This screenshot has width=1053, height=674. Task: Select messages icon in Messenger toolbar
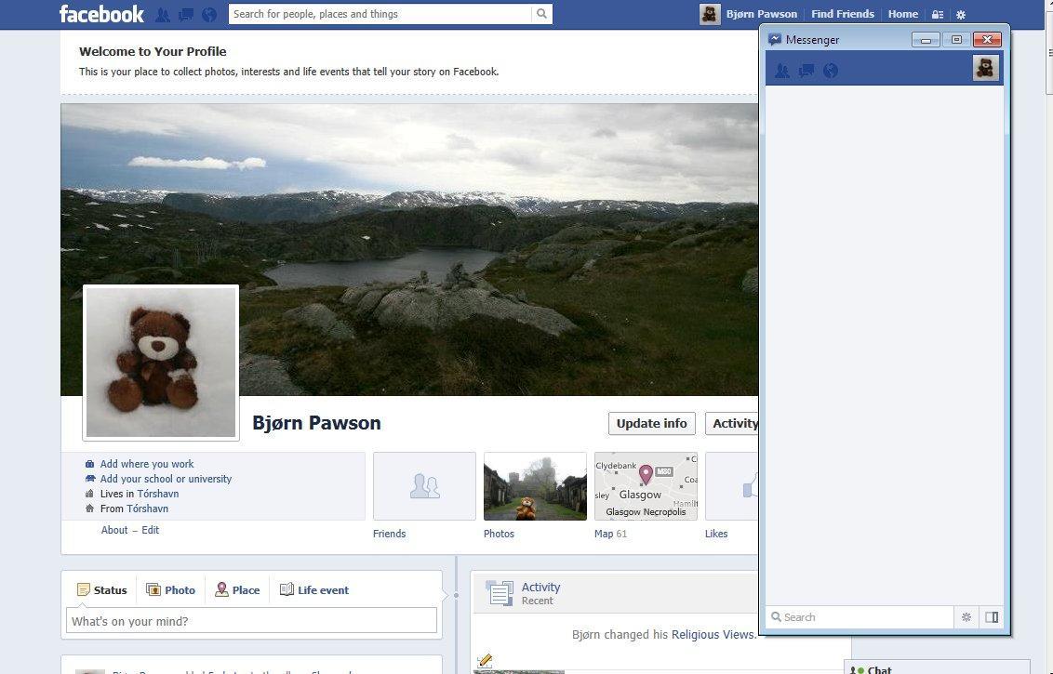806,71
